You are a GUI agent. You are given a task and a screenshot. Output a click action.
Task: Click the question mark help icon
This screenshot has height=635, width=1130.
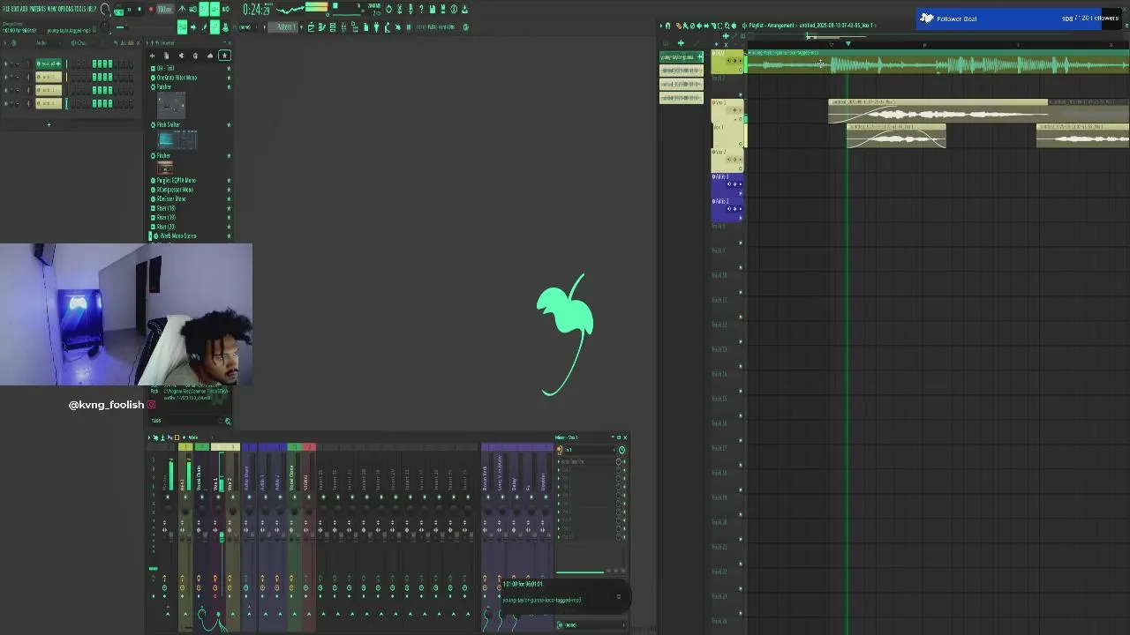pos(421,9)
